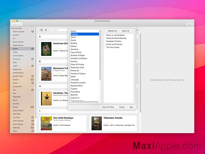This screenshot has width=205, height=154.
Task: Open sort chevron dropdown beside filter panel
Action: (138, 30)
